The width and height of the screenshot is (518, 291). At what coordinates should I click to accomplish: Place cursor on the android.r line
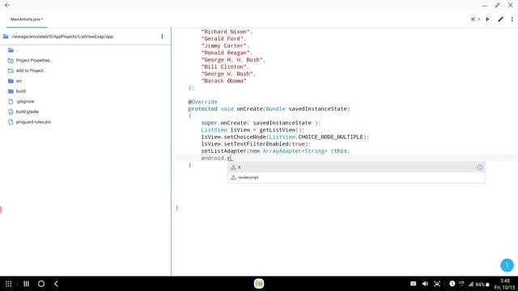[x=346, y=158]
